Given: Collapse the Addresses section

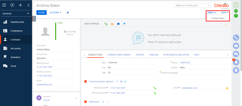Looking at the screenshot, I should coord(85,102).
